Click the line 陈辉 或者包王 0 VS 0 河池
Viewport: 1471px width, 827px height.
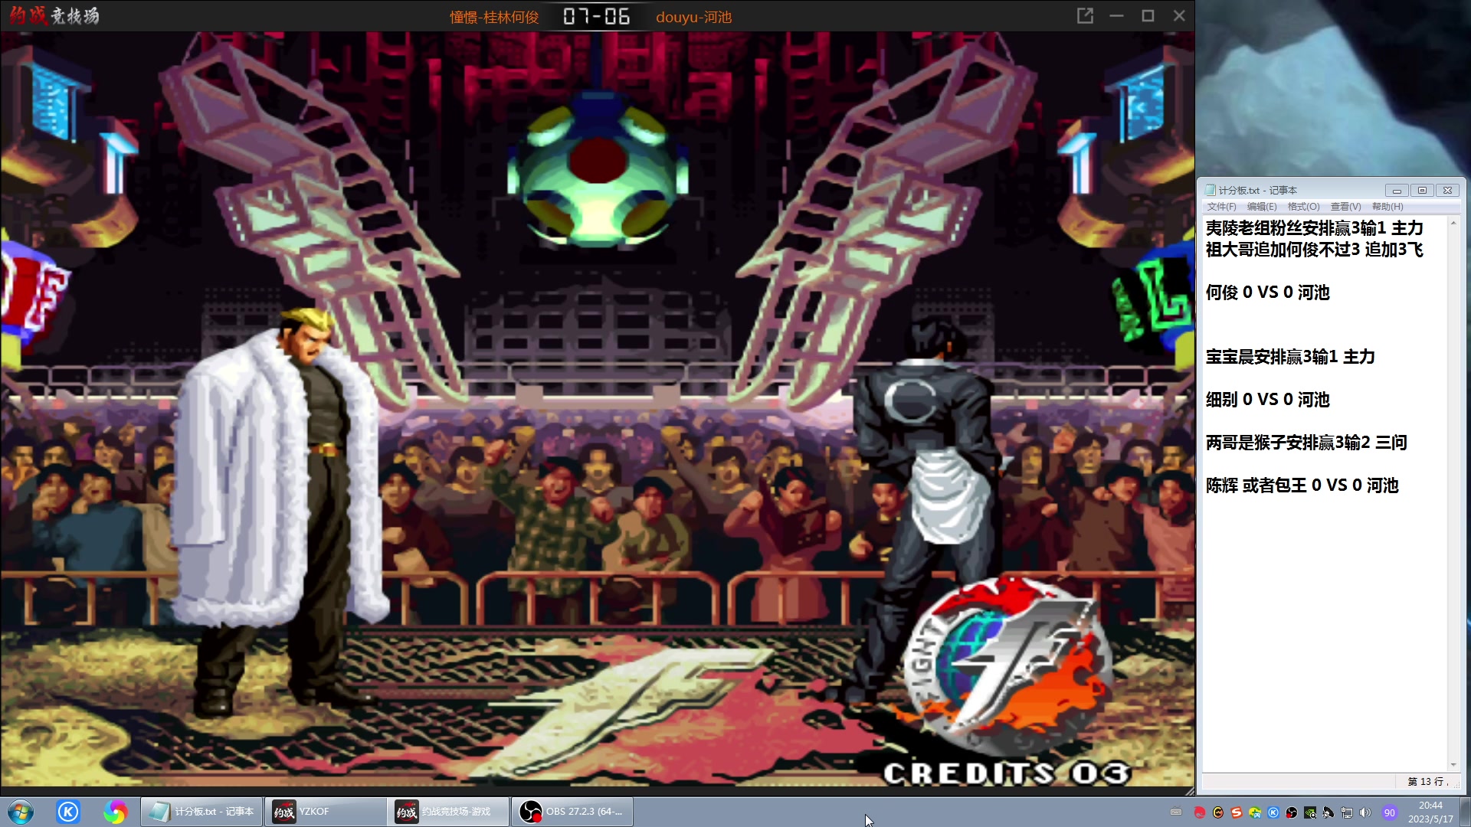click(x=1302, y=485)
